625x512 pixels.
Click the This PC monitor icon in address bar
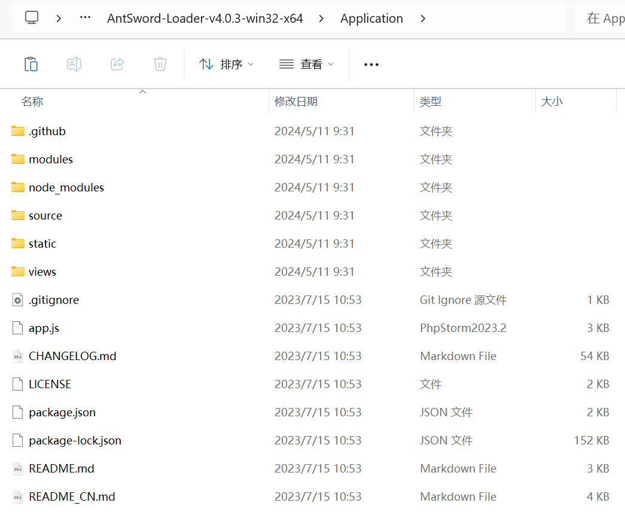tap(32, 18)
